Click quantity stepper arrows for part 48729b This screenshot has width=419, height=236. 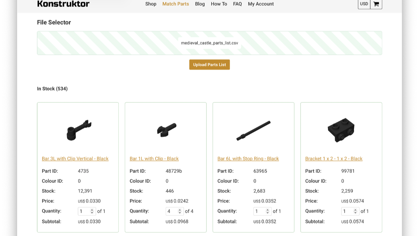(x=180, y=211)
